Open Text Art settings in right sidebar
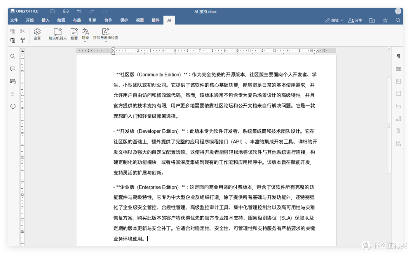This screenshot has height=254, width=411. [398, 131]
